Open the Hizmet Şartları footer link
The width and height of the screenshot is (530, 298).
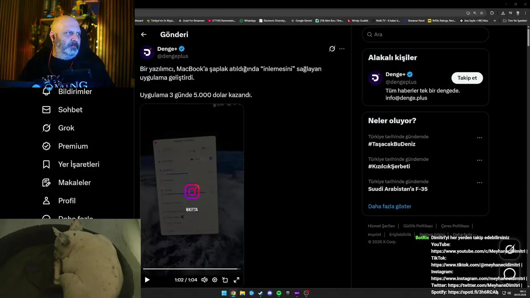click(x=381, y=226)
